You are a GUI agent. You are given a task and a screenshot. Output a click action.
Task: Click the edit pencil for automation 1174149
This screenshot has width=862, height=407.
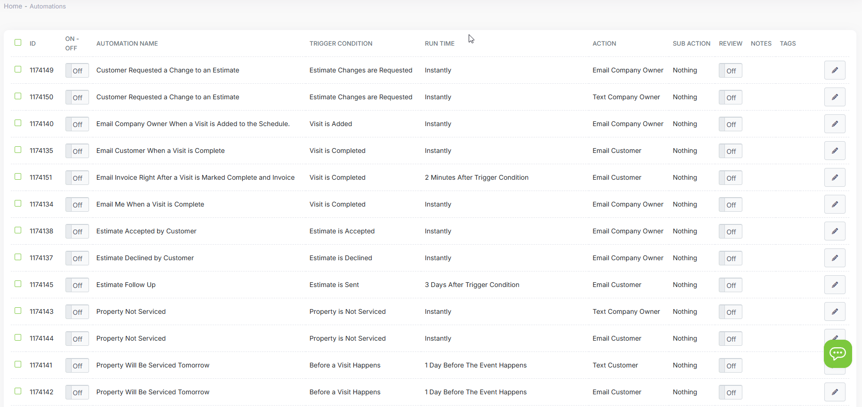point(834,70)
